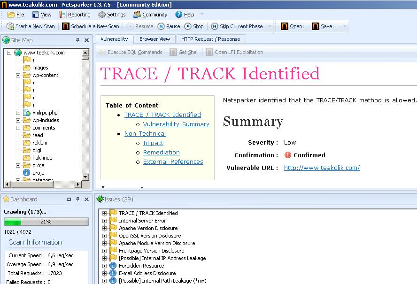Stop the current scan

pos(194,26)
